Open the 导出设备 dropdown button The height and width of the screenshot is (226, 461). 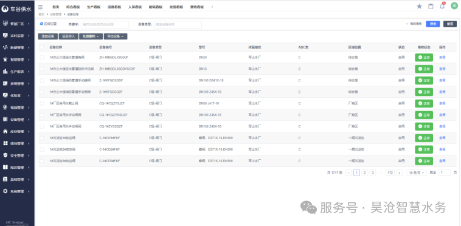tap(116, 36)
